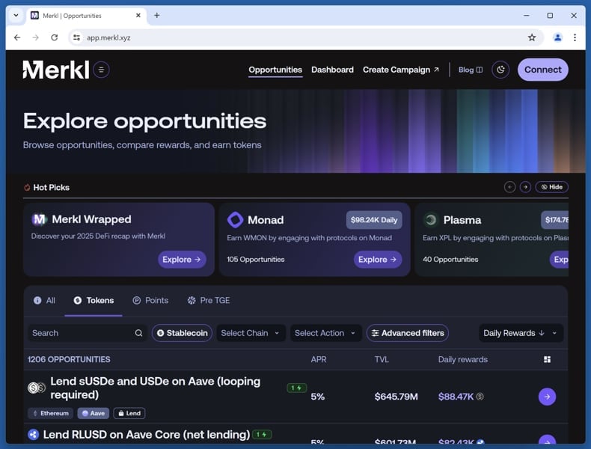Click reward token icon next to $88.47K
The image size is (591, 449).
(480, 397)
